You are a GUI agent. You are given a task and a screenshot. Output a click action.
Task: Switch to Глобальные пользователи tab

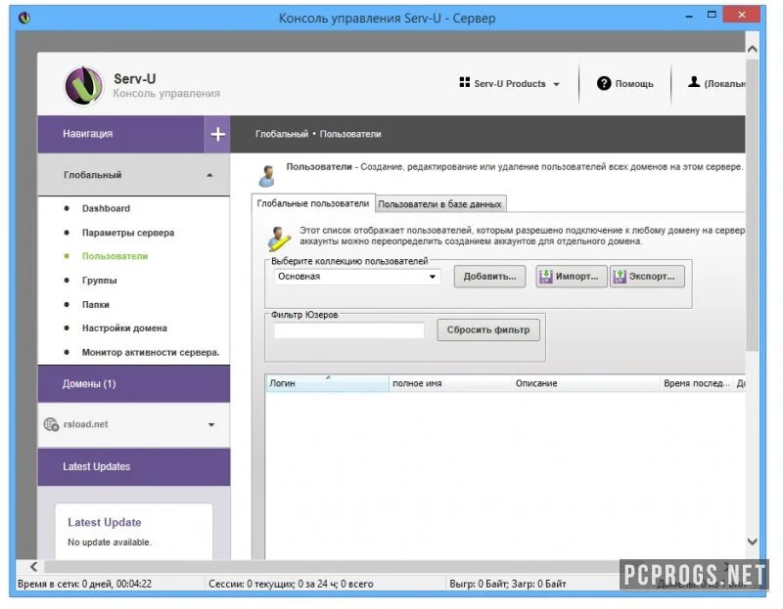313,203
